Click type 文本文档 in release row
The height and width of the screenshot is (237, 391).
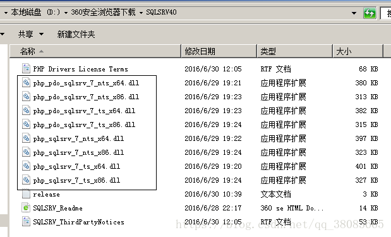pyautogui.click(x=276, y=194)
